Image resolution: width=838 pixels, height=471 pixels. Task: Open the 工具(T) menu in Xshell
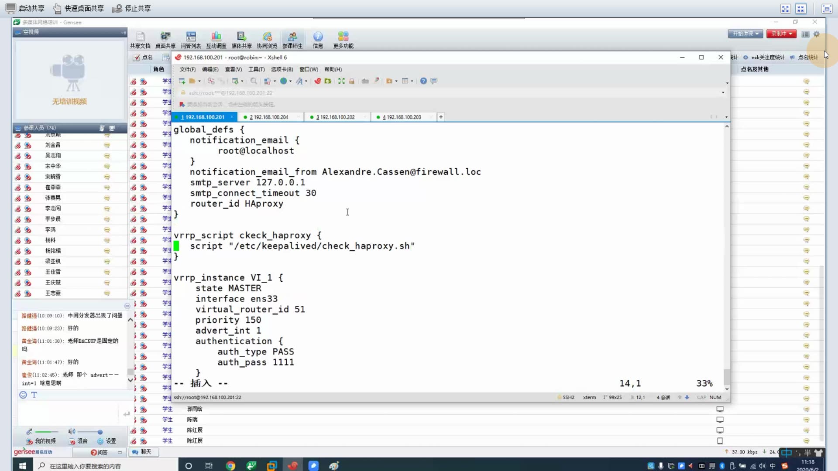(257, 69)
